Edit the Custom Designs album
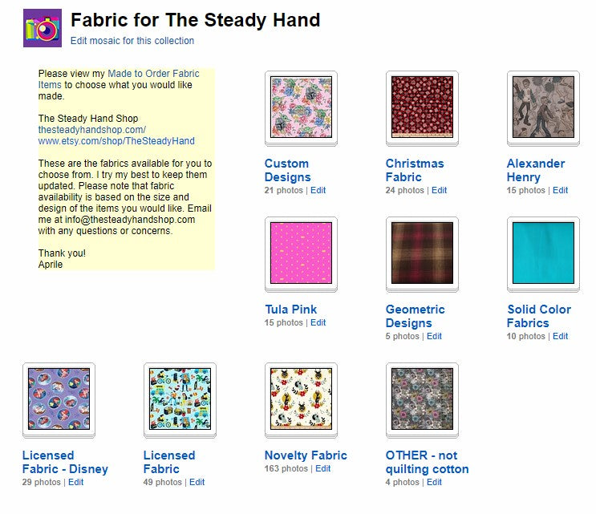 click(318, 191)
